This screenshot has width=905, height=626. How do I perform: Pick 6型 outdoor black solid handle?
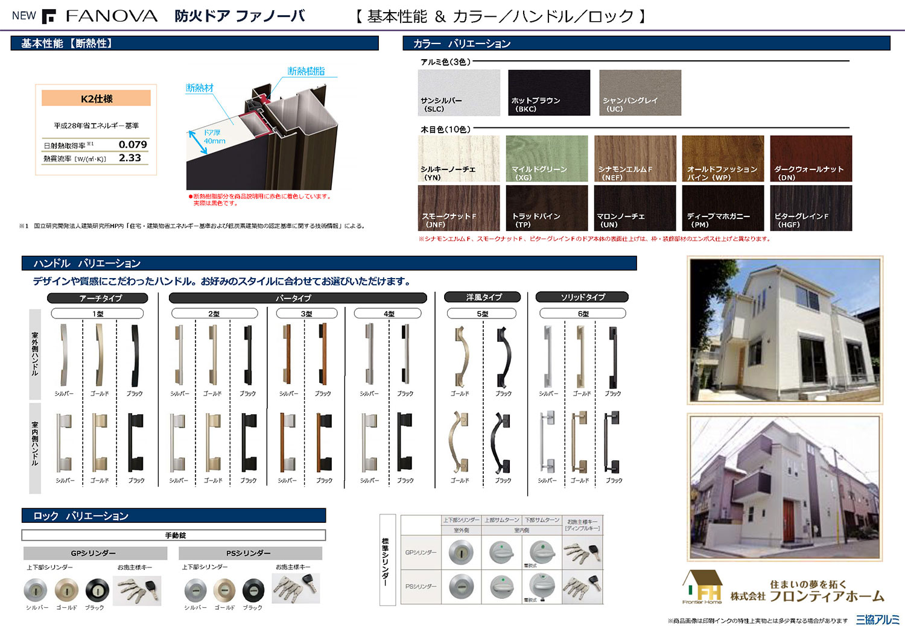[x=613, y=357]
